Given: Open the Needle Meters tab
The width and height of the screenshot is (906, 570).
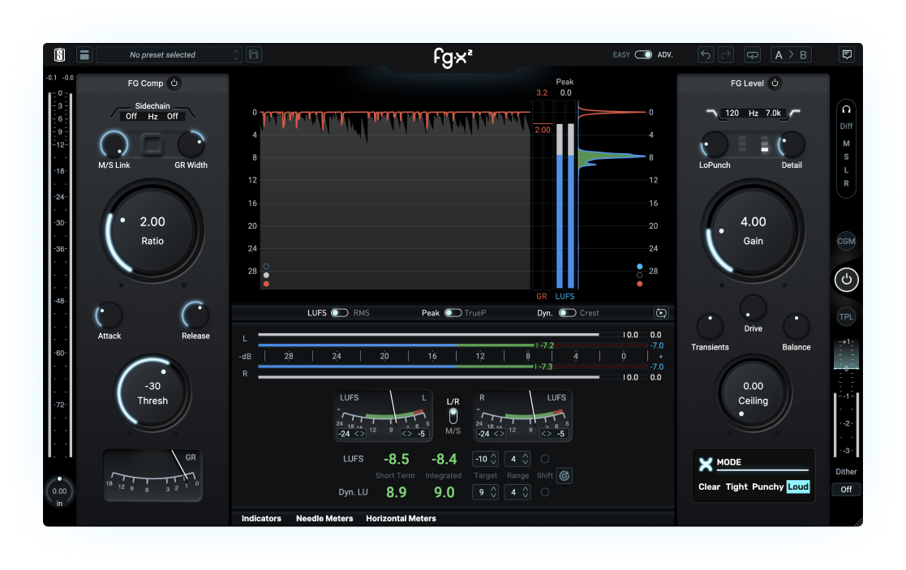Looking at the screenshot, I should [x=324, y=519].
